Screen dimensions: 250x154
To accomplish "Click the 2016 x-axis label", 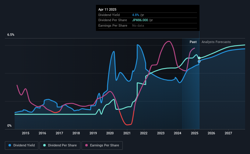I will pyautogui.click(x=42, y=133).
